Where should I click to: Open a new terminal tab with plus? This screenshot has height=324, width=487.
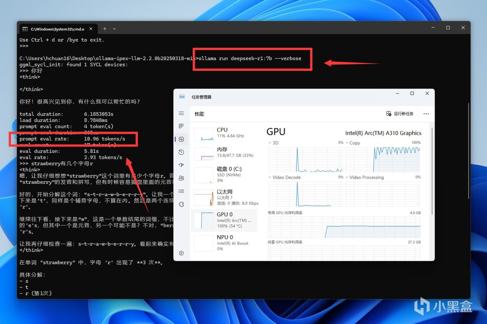tap(105, 28)
